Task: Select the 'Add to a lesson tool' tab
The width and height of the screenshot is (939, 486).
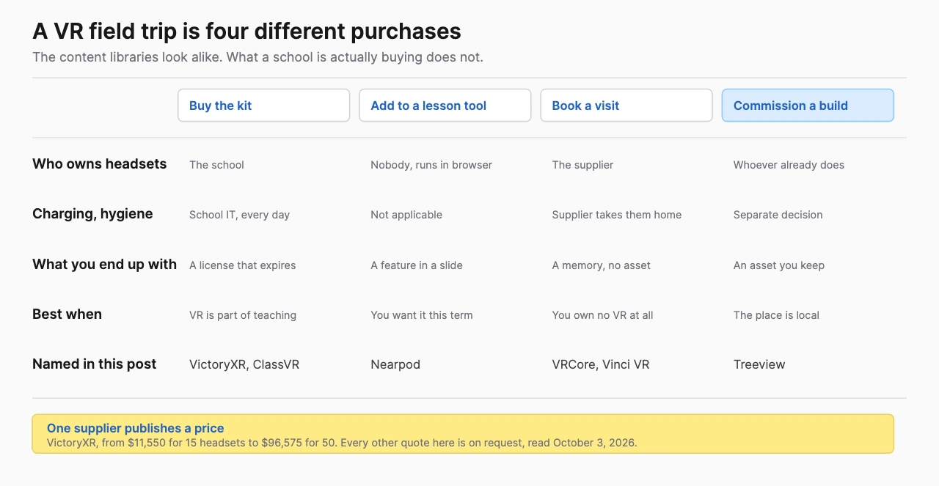Action: pyautogui.click(x=445, y=106)
